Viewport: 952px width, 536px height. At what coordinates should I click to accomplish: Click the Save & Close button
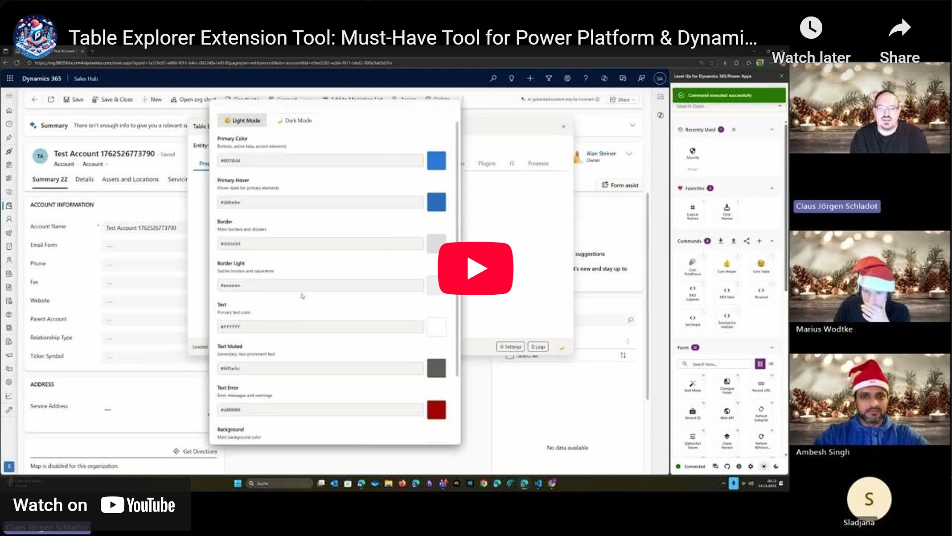pos(112,99)
